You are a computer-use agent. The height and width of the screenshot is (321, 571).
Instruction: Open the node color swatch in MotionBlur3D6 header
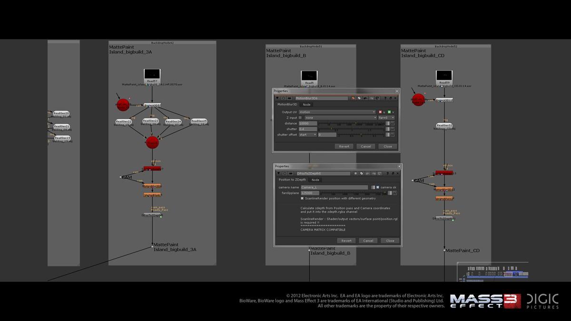click(354, 98)
